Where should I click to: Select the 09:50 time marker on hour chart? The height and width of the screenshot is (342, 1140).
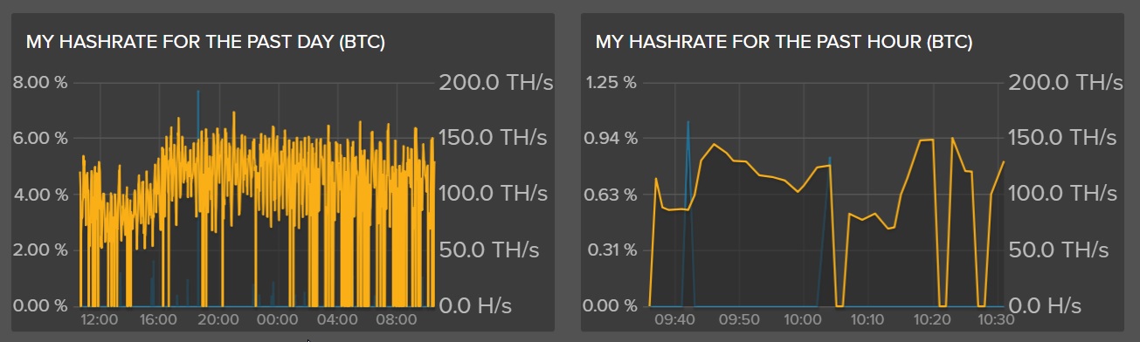[x=739, y=320]
